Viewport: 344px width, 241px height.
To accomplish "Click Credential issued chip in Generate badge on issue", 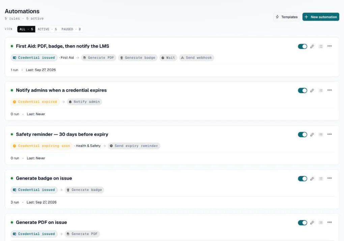I will [x=34, y=190].
